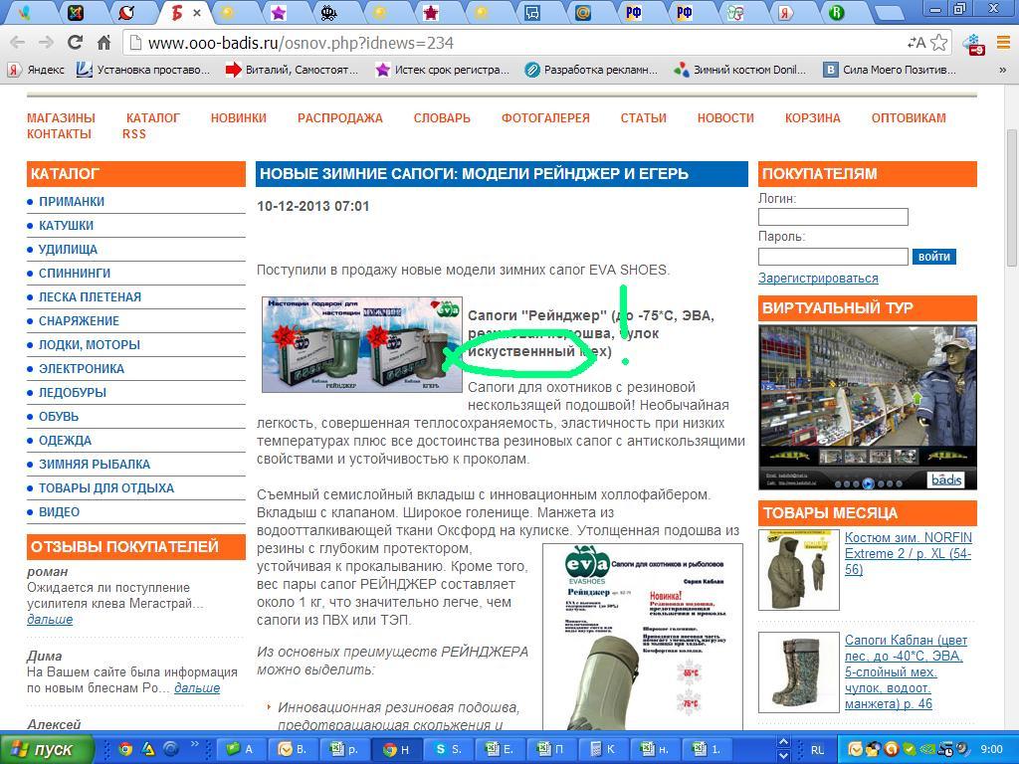Click the translate page icon in address bar
Image resolution: width=1019 pixels, height=764 pixels.
pyautogui.click(x=916, y=43)
